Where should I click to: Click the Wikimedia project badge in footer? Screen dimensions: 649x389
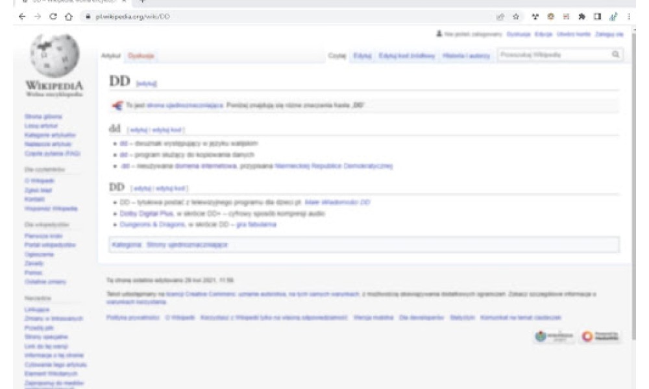pos(553,336)
